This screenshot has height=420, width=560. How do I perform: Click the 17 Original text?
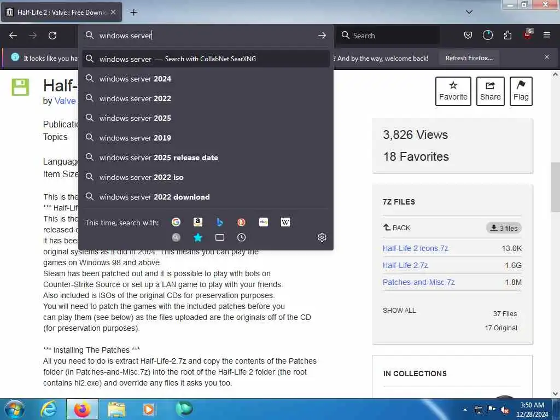(x=501, y=328)
